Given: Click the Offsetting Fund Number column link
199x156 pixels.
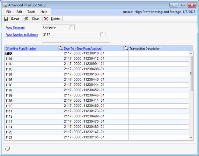Looking at the screenshot, I should (21, 49).
